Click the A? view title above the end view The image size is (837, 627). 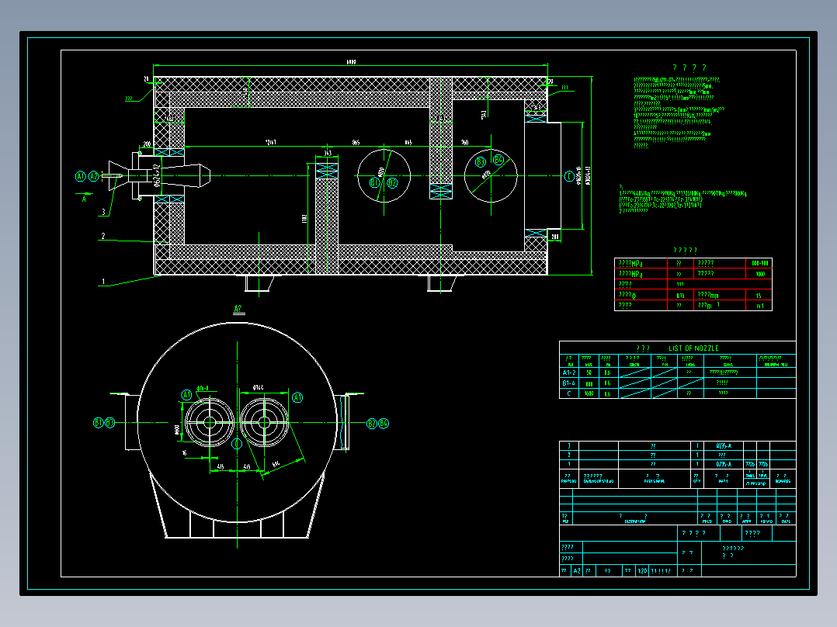(x=238, y=309)
